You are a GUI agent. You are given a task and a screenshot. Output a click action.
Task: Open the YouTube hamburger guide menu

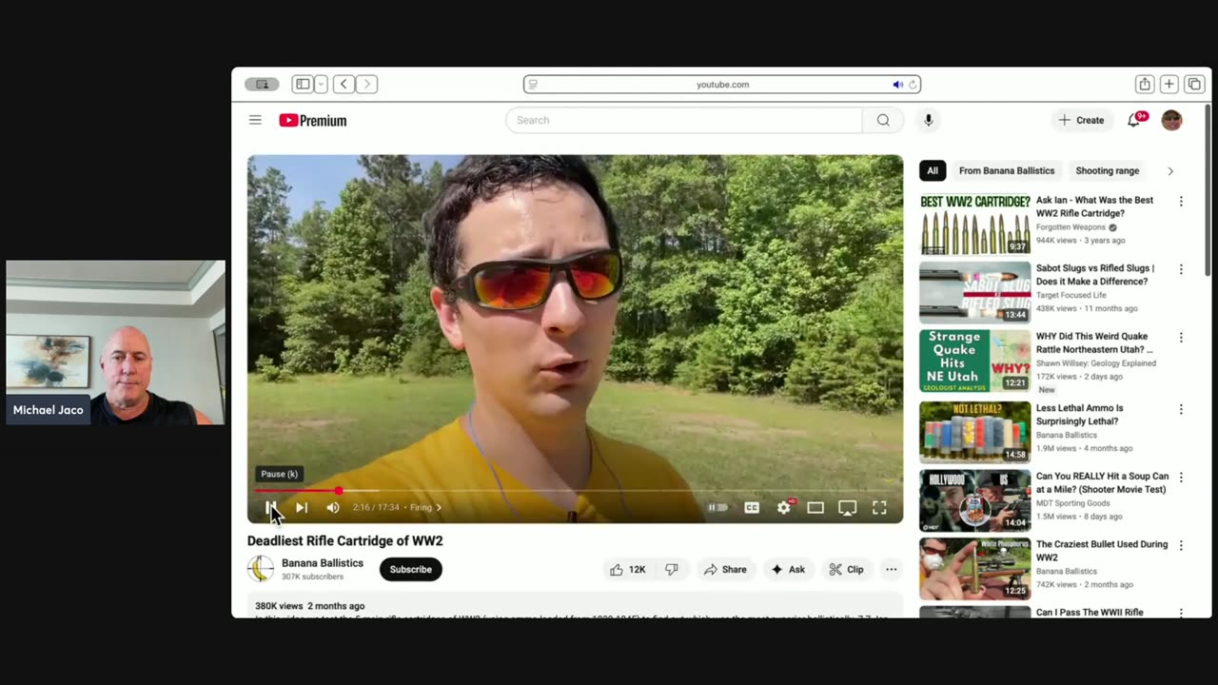255,120
